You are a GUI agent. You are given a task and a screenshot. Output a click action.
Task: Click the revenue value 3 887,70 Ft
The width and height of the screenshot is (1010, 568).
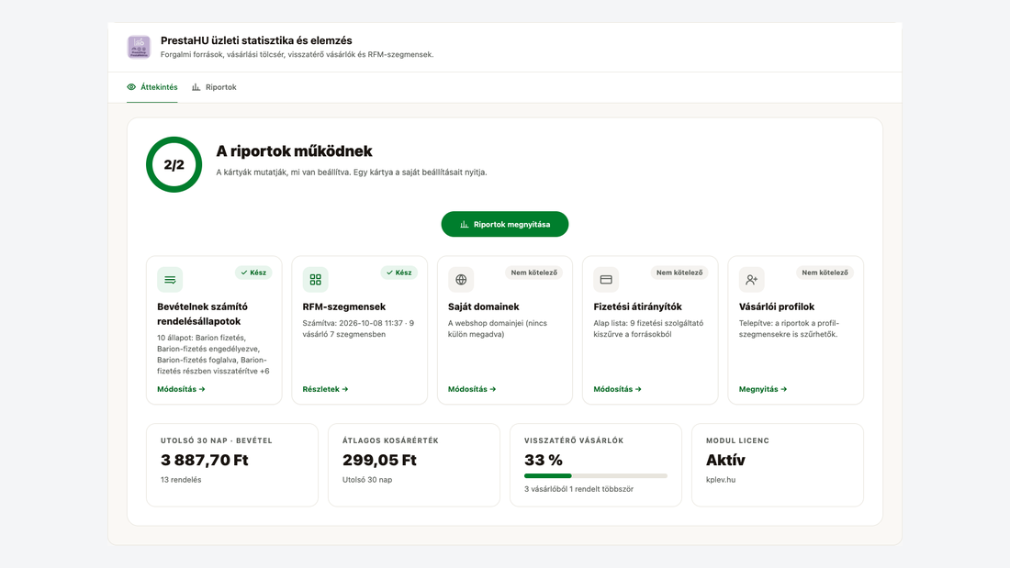click(x=204, y=460)
